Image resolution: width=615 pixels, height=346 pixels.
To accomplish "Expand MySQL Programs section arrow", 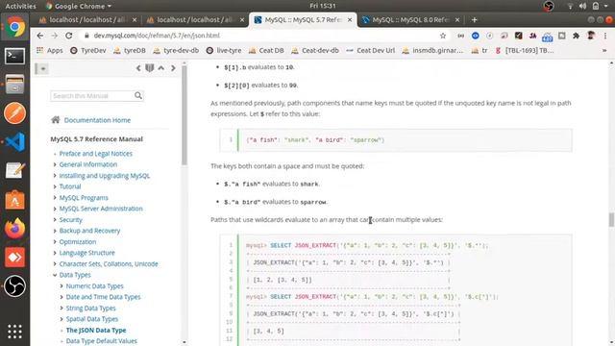I will coord(55,198).
